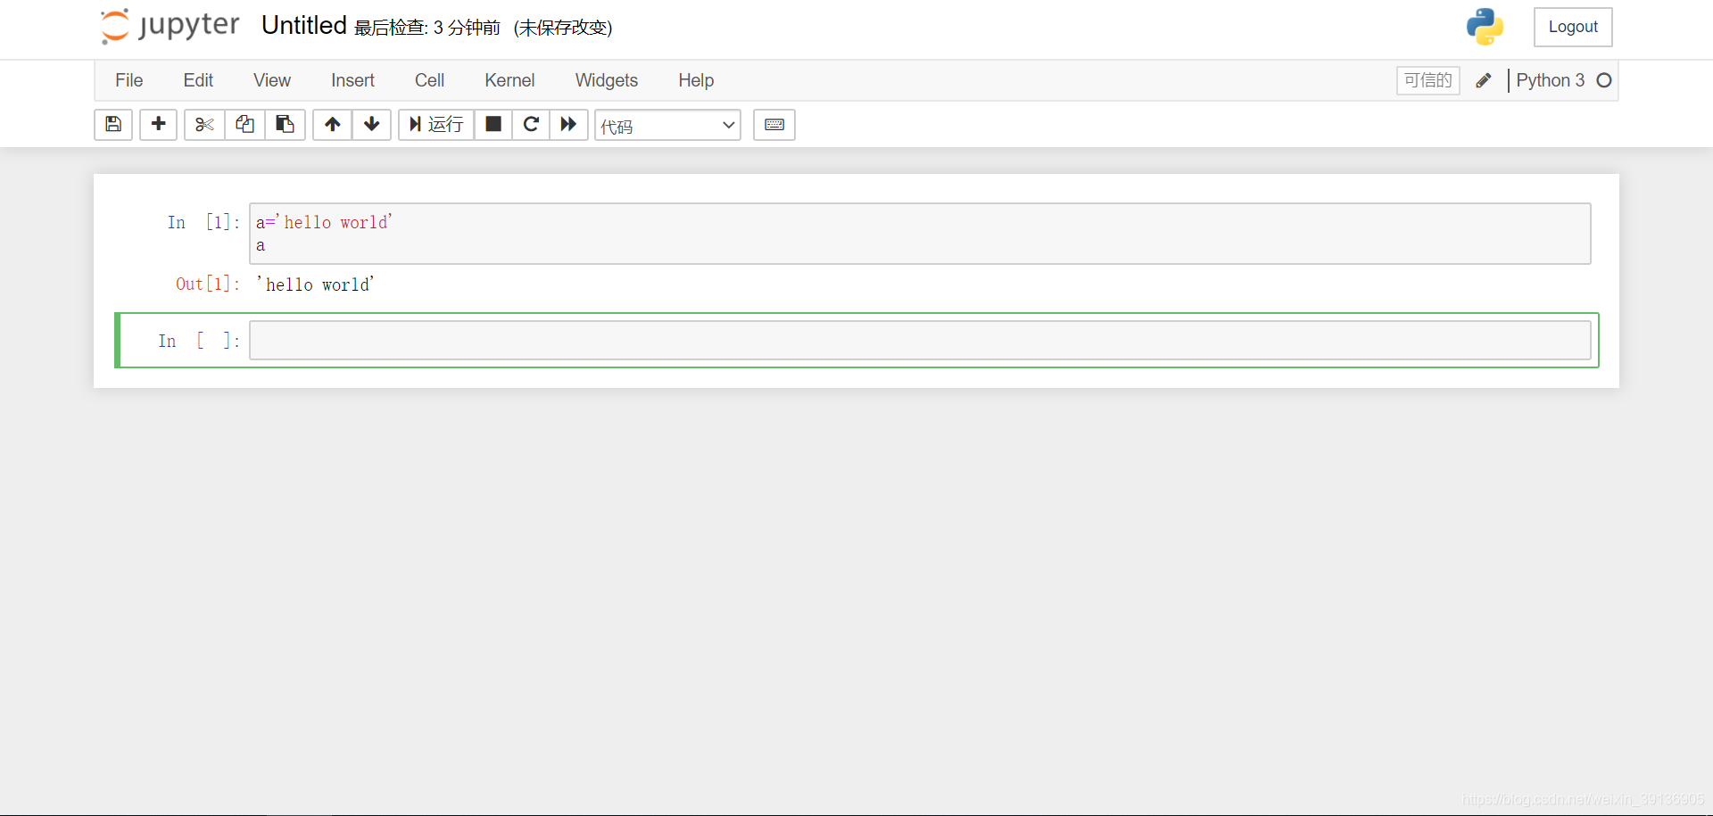Open the View menu

tap(272, 80)
